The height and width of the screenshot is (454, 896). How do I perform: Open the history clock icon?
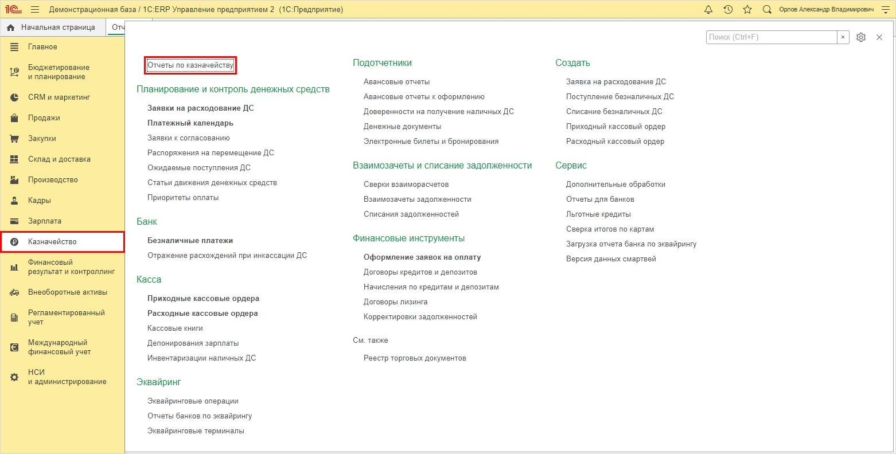[x=728, y=9]
